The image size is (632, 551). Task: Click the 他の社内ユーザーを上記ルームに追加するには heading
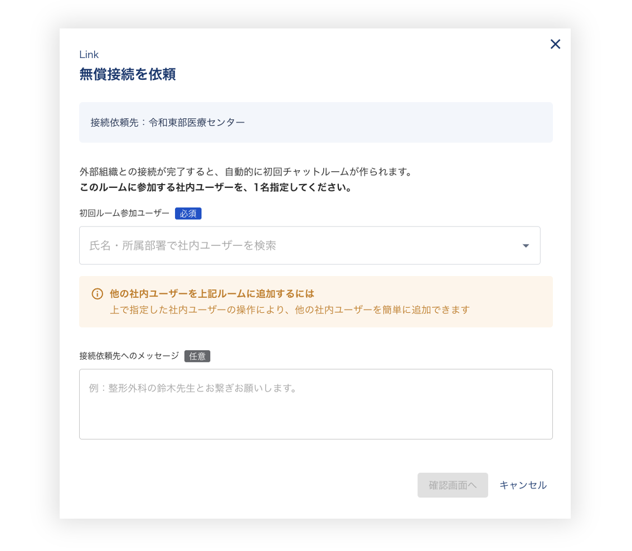click(x=212, y=293)
